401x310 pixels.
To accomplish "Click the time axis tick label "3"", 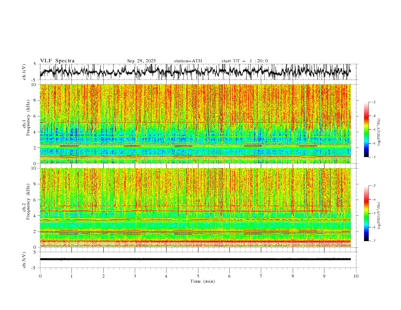I will click(135, 276).
